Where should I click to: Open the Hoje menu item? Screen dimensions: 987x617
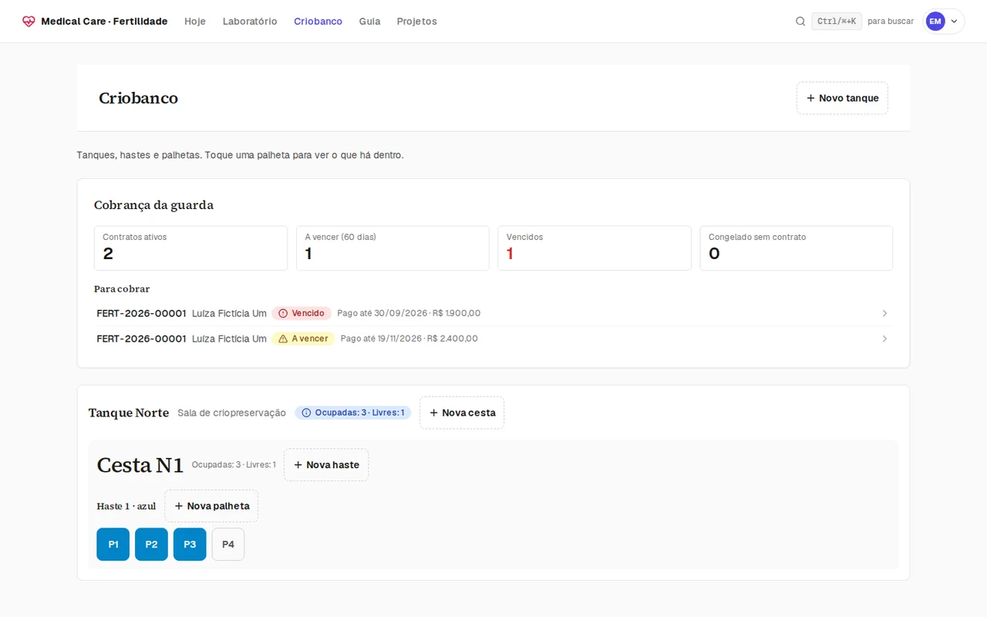pyautogui.click(x=195, y=22)
